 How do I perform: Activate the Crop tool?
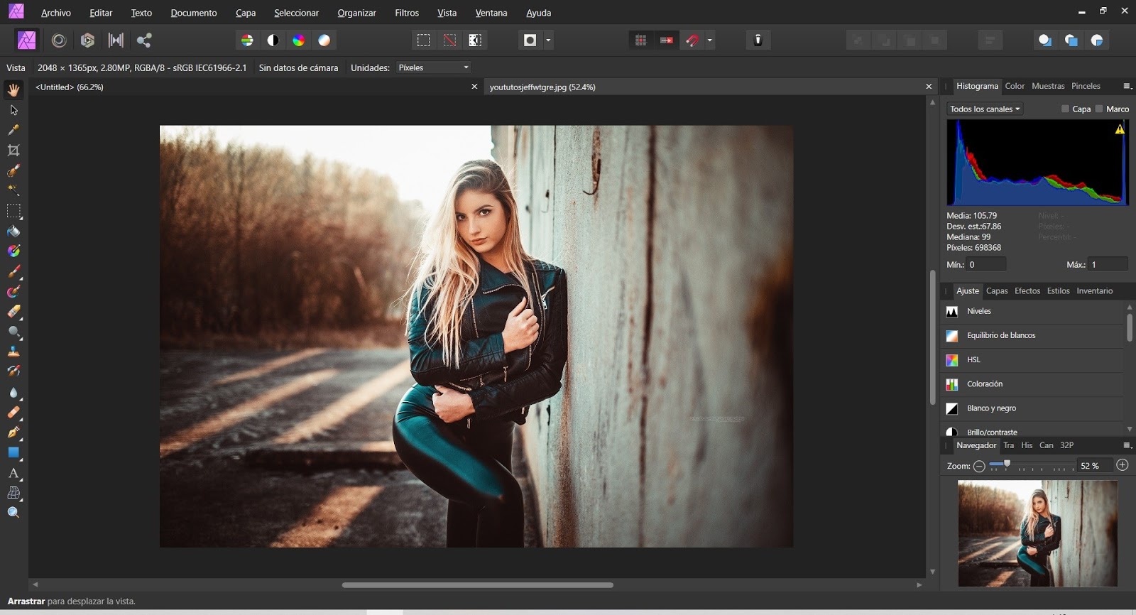[x=13, y=151]
